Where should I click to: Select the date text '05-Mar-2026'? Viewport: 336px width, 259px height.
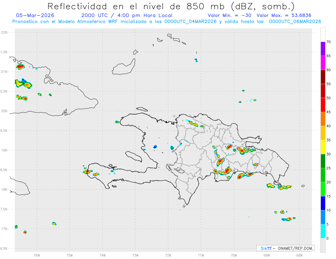click(35, 15)
